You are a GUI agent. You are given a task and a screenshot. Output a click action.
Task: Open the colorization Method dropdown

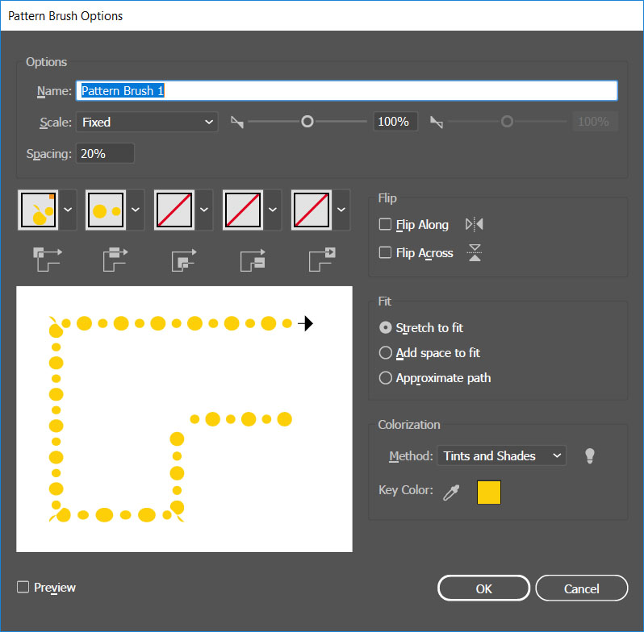coord(501,455)
